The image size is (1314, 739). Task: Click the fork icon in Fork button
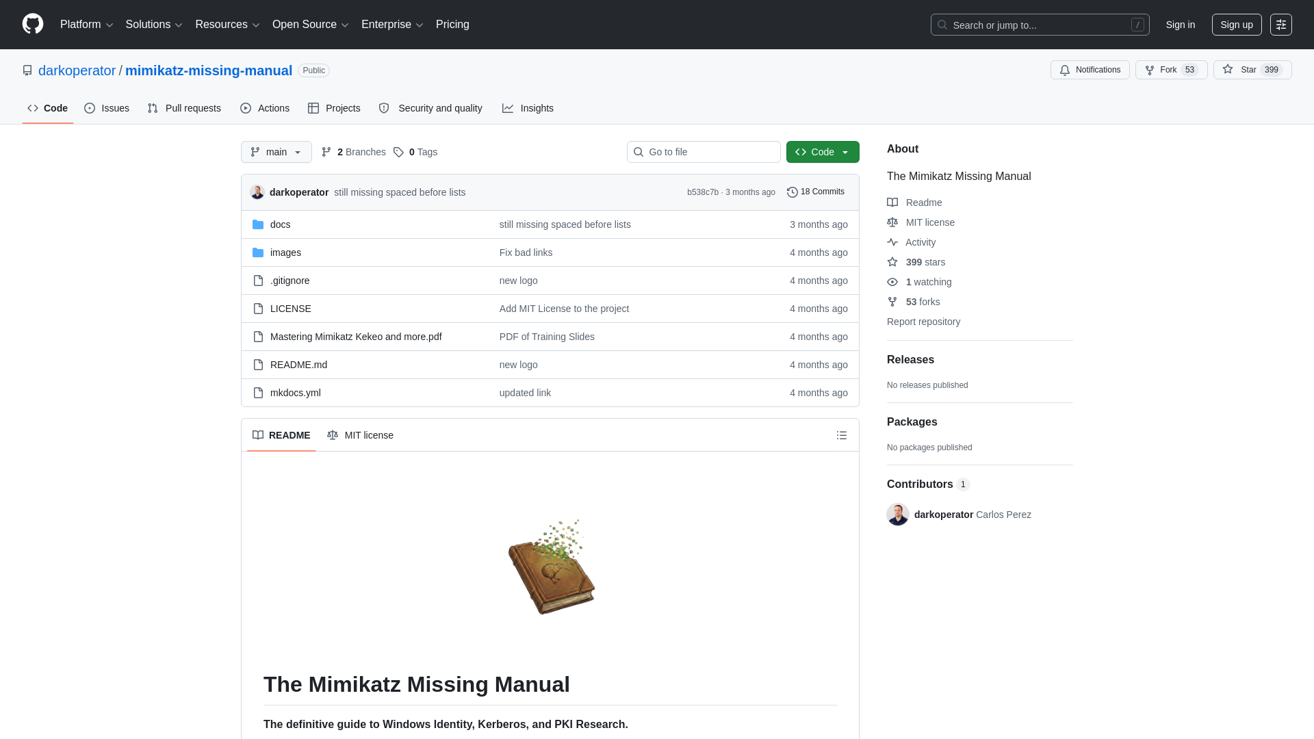(x=1150, y=70)
